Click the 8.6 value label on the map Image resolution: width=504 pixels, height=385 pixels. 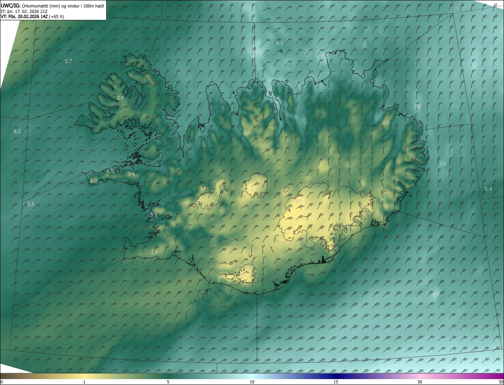point(475,65)
